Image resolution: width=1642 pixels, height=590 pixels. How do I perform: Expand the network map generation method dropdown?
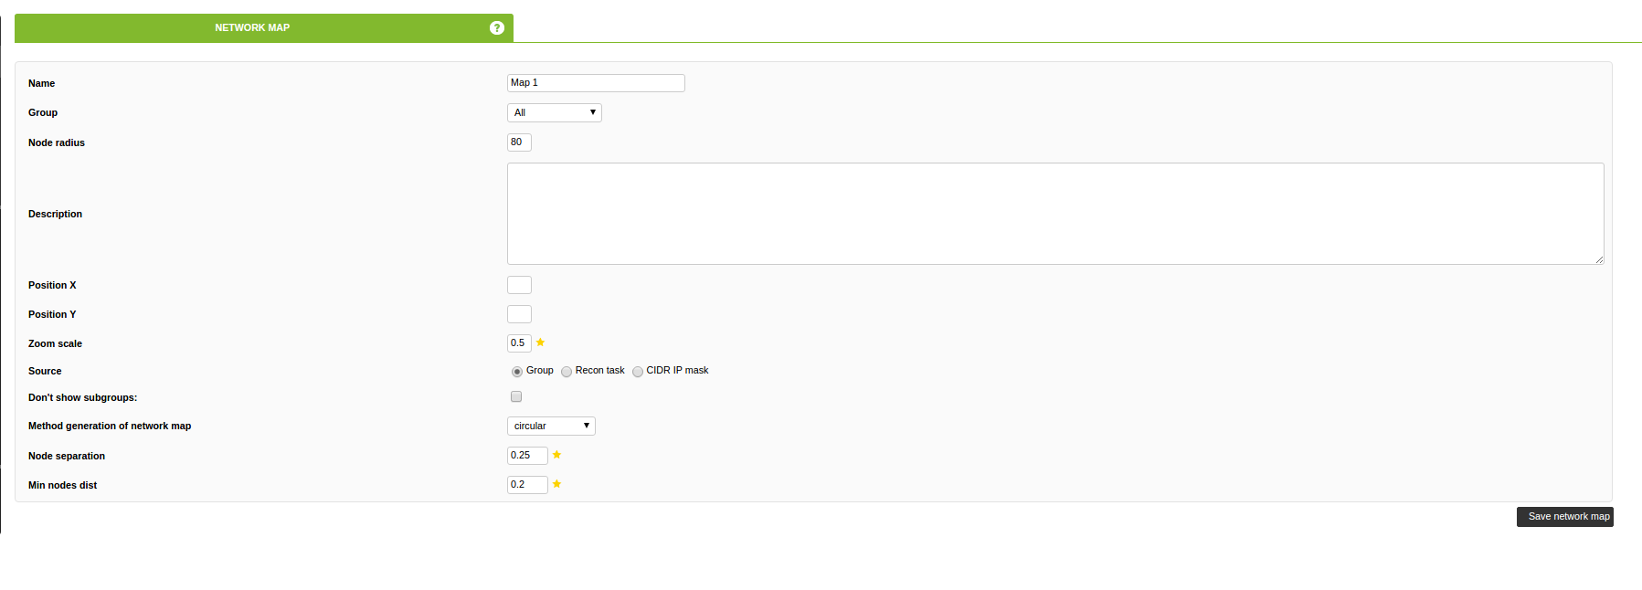(551, 426)
